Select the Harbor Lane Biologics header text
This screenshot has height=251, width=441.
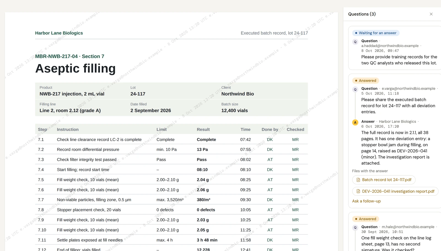(x=59, y=33)
